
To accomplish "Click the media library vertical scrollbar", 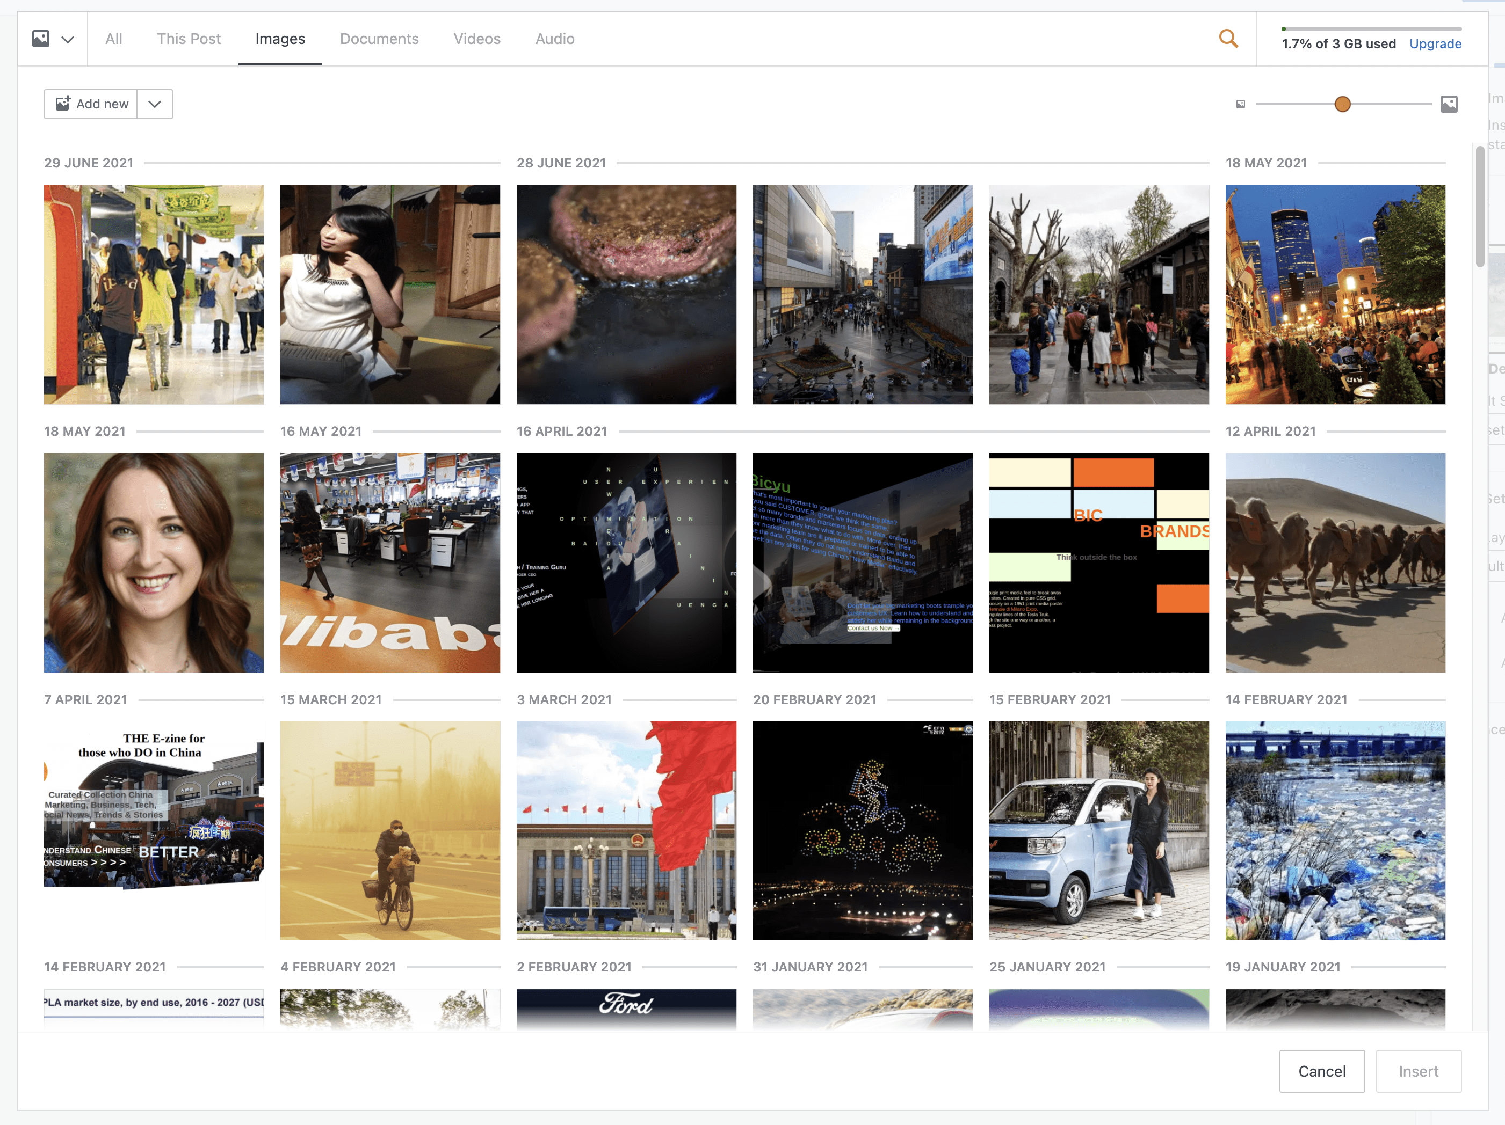I will [1479, 207].
